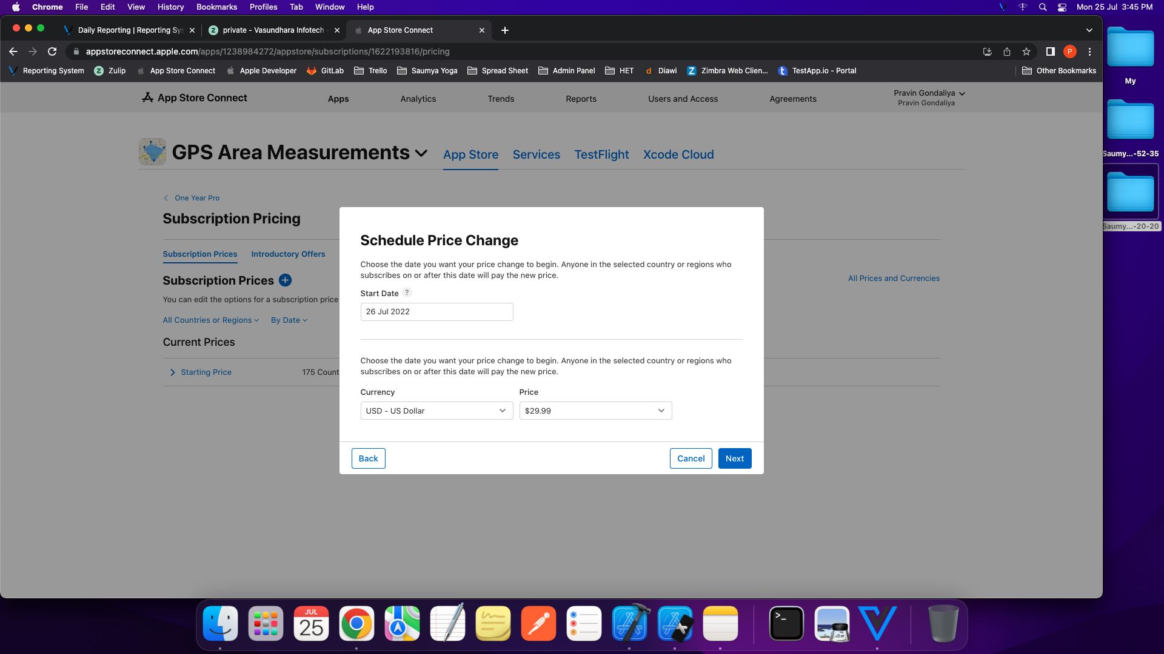
Task: Click the Next button in dialog
Action: point(734,458)
